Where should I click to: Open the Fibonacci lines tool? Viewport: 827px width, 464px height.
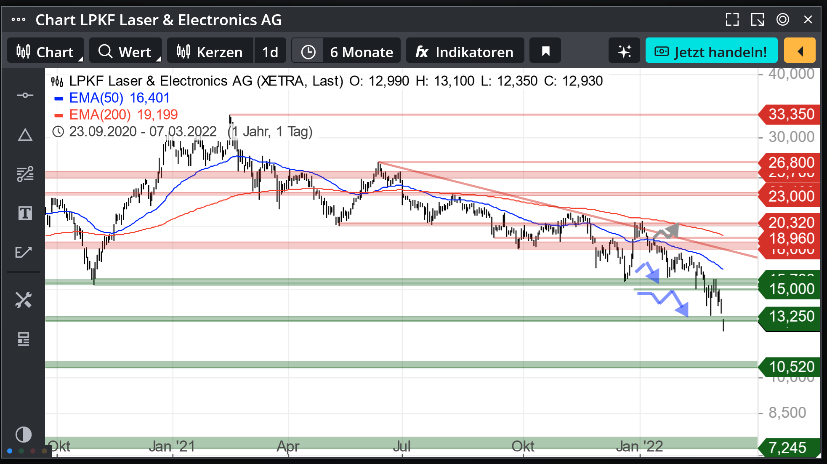25,173
